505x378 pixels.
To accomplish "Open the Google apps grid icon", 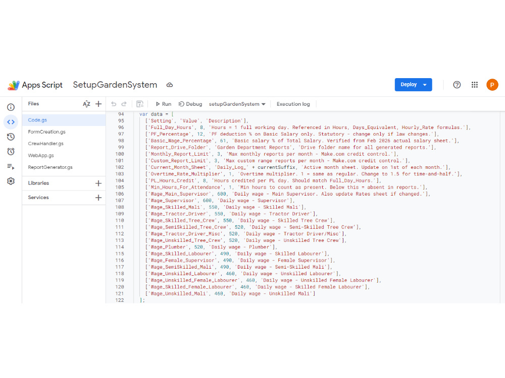I will point(474,85).
